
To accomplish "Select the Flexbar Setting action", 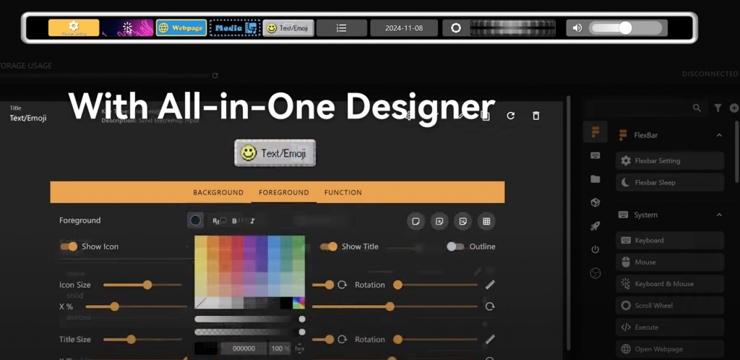I will coord(670,160).
